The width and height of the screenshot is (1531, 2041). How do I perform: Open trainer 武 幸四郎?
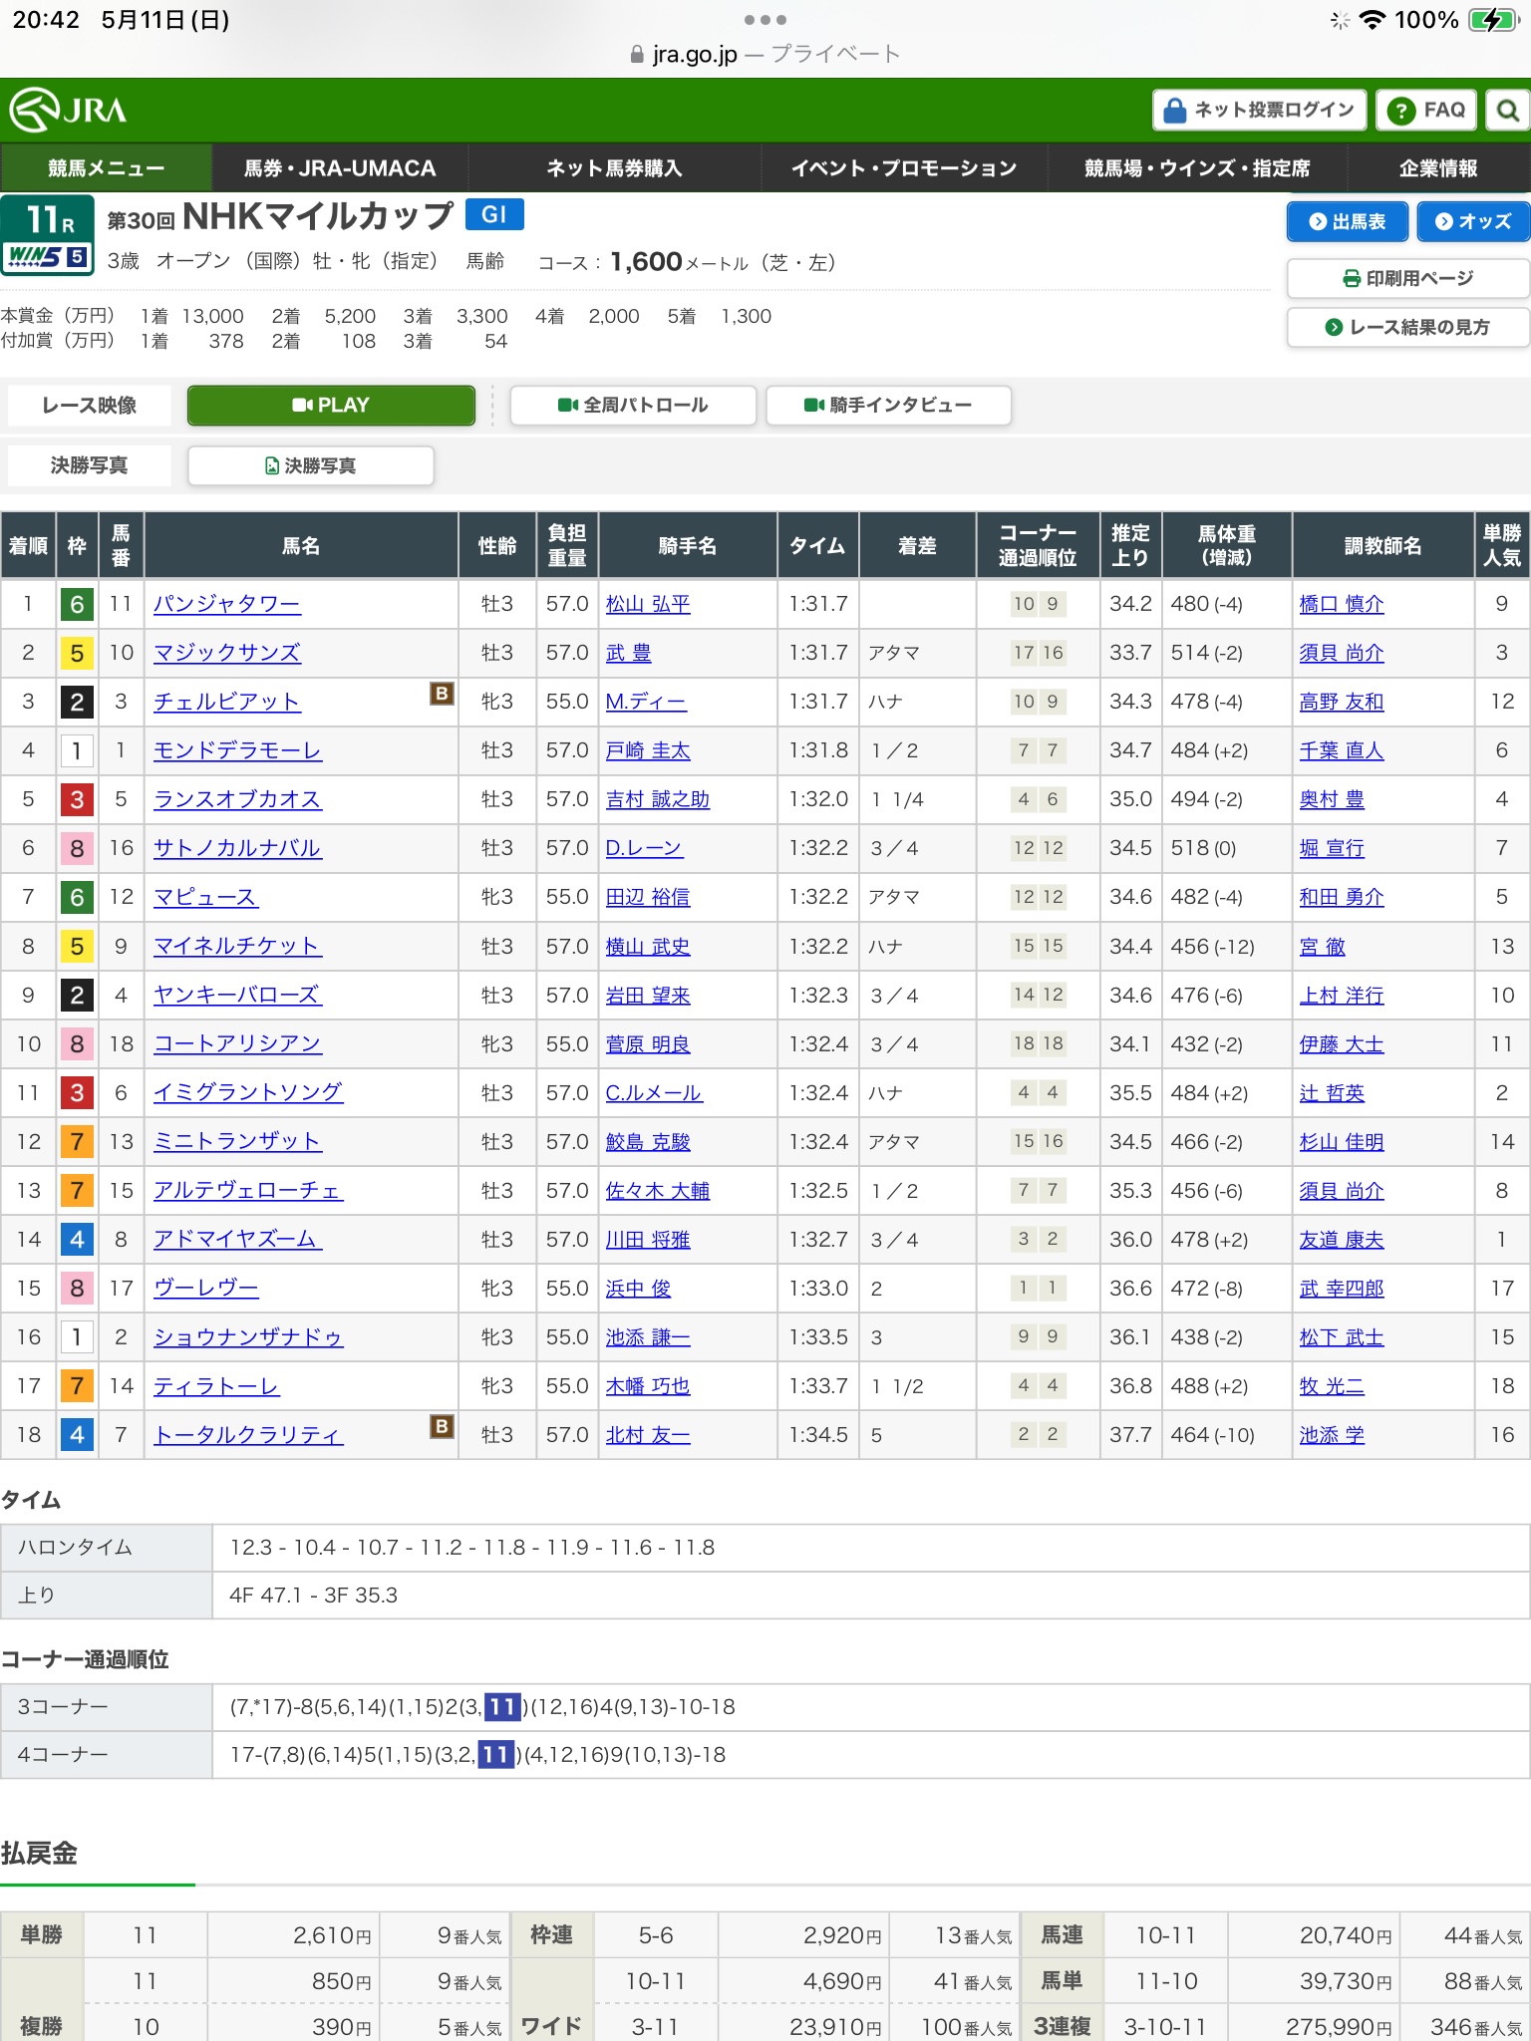click(x=1342, y=1289)
